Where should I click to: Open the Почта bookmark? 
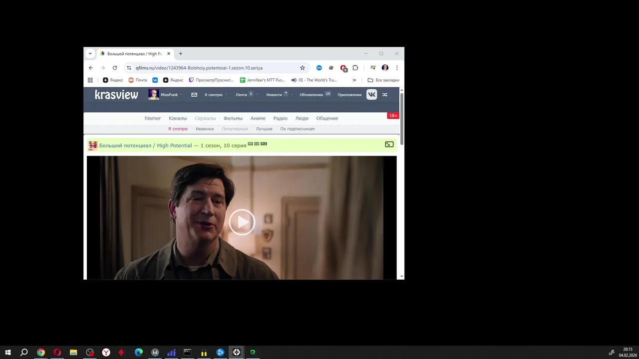138,80
